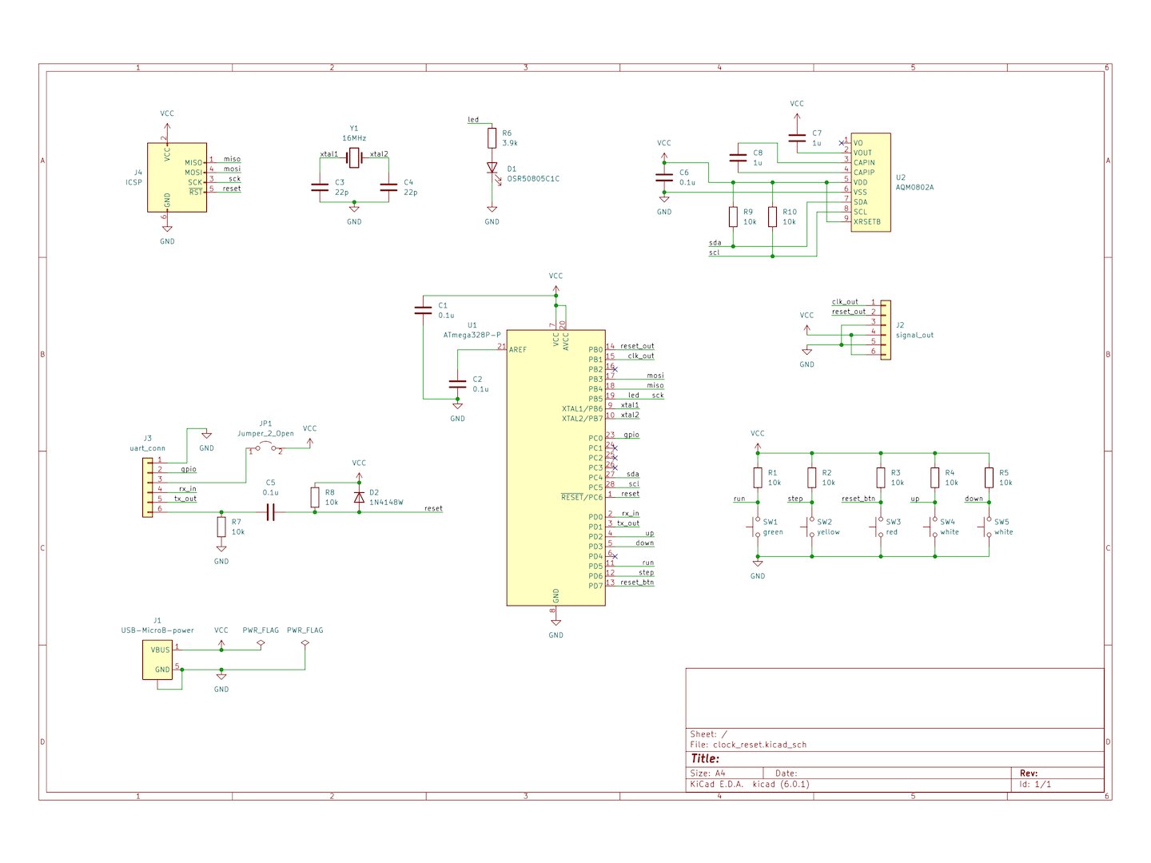Select the ATmega328P-P microcontroller U1 body

(x=556, y=467)
